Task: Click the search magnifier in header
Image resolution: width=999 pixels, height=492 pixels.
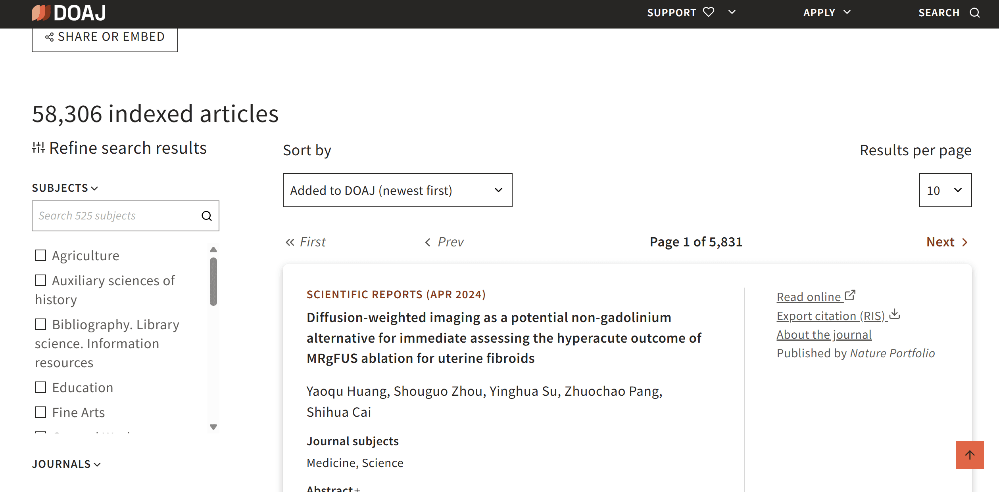Action: click(975, 13)
